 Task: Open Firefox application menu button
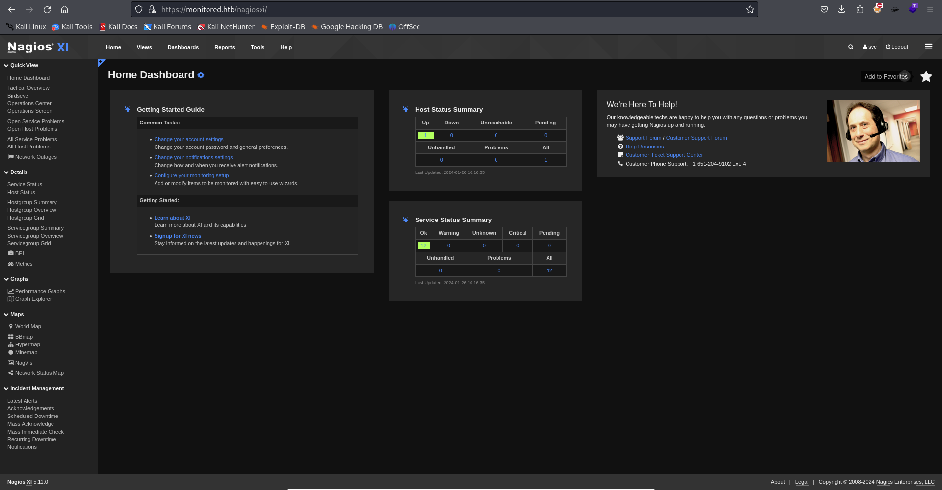930,9
